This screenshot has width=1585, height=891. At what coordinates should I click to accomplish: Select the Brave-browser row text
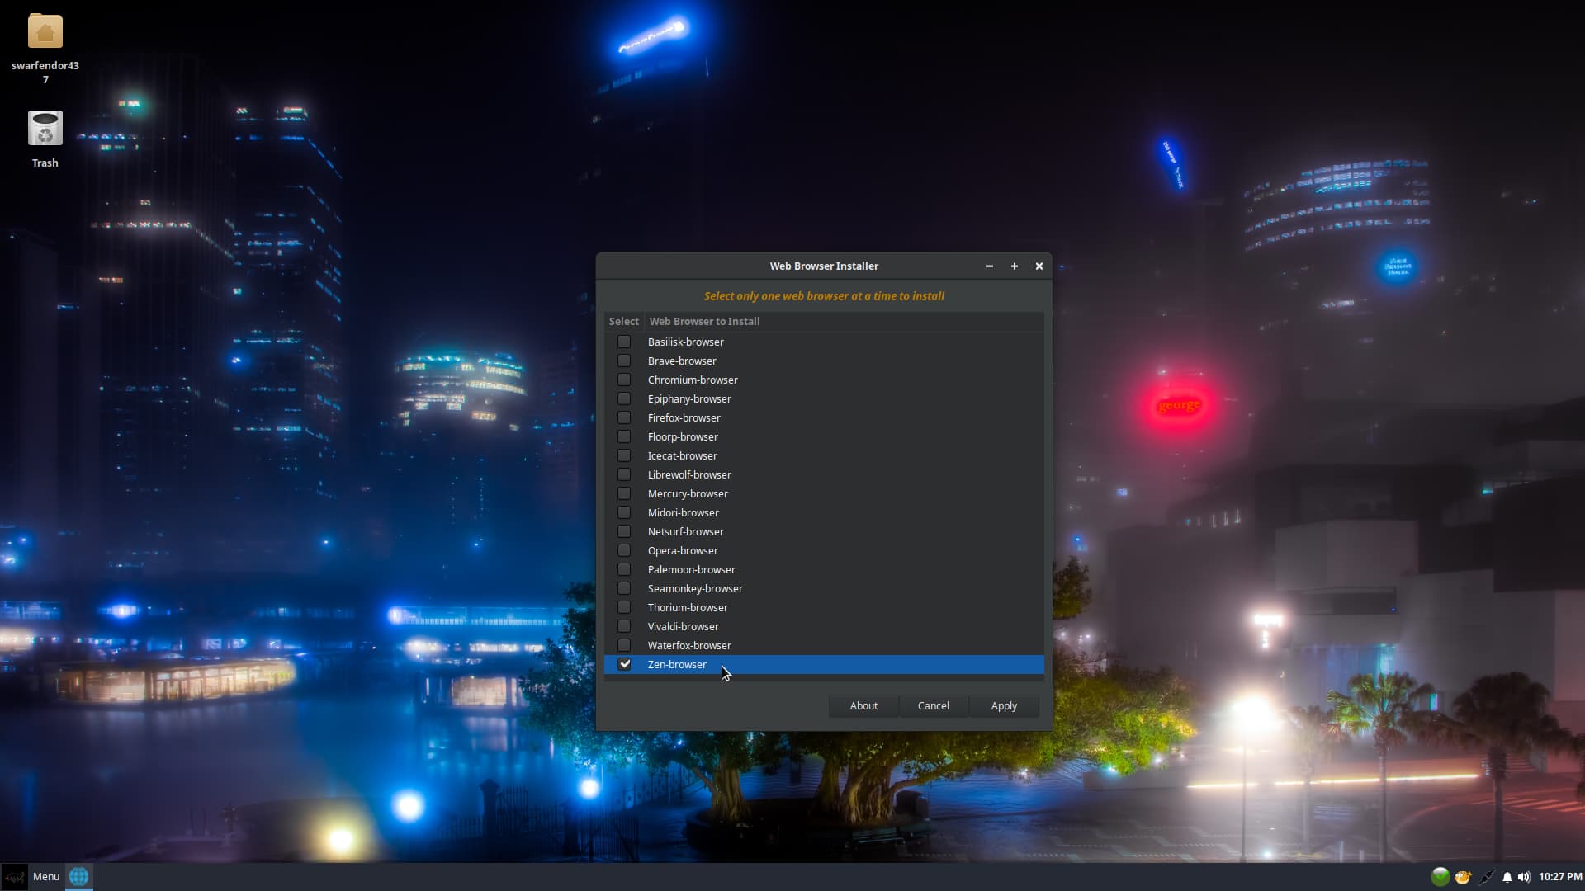tap(682, 361)
